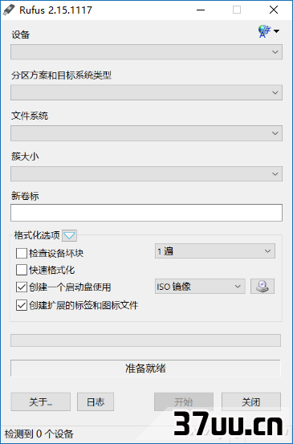Click the Rufus USB drive title icon

[9, 10]
